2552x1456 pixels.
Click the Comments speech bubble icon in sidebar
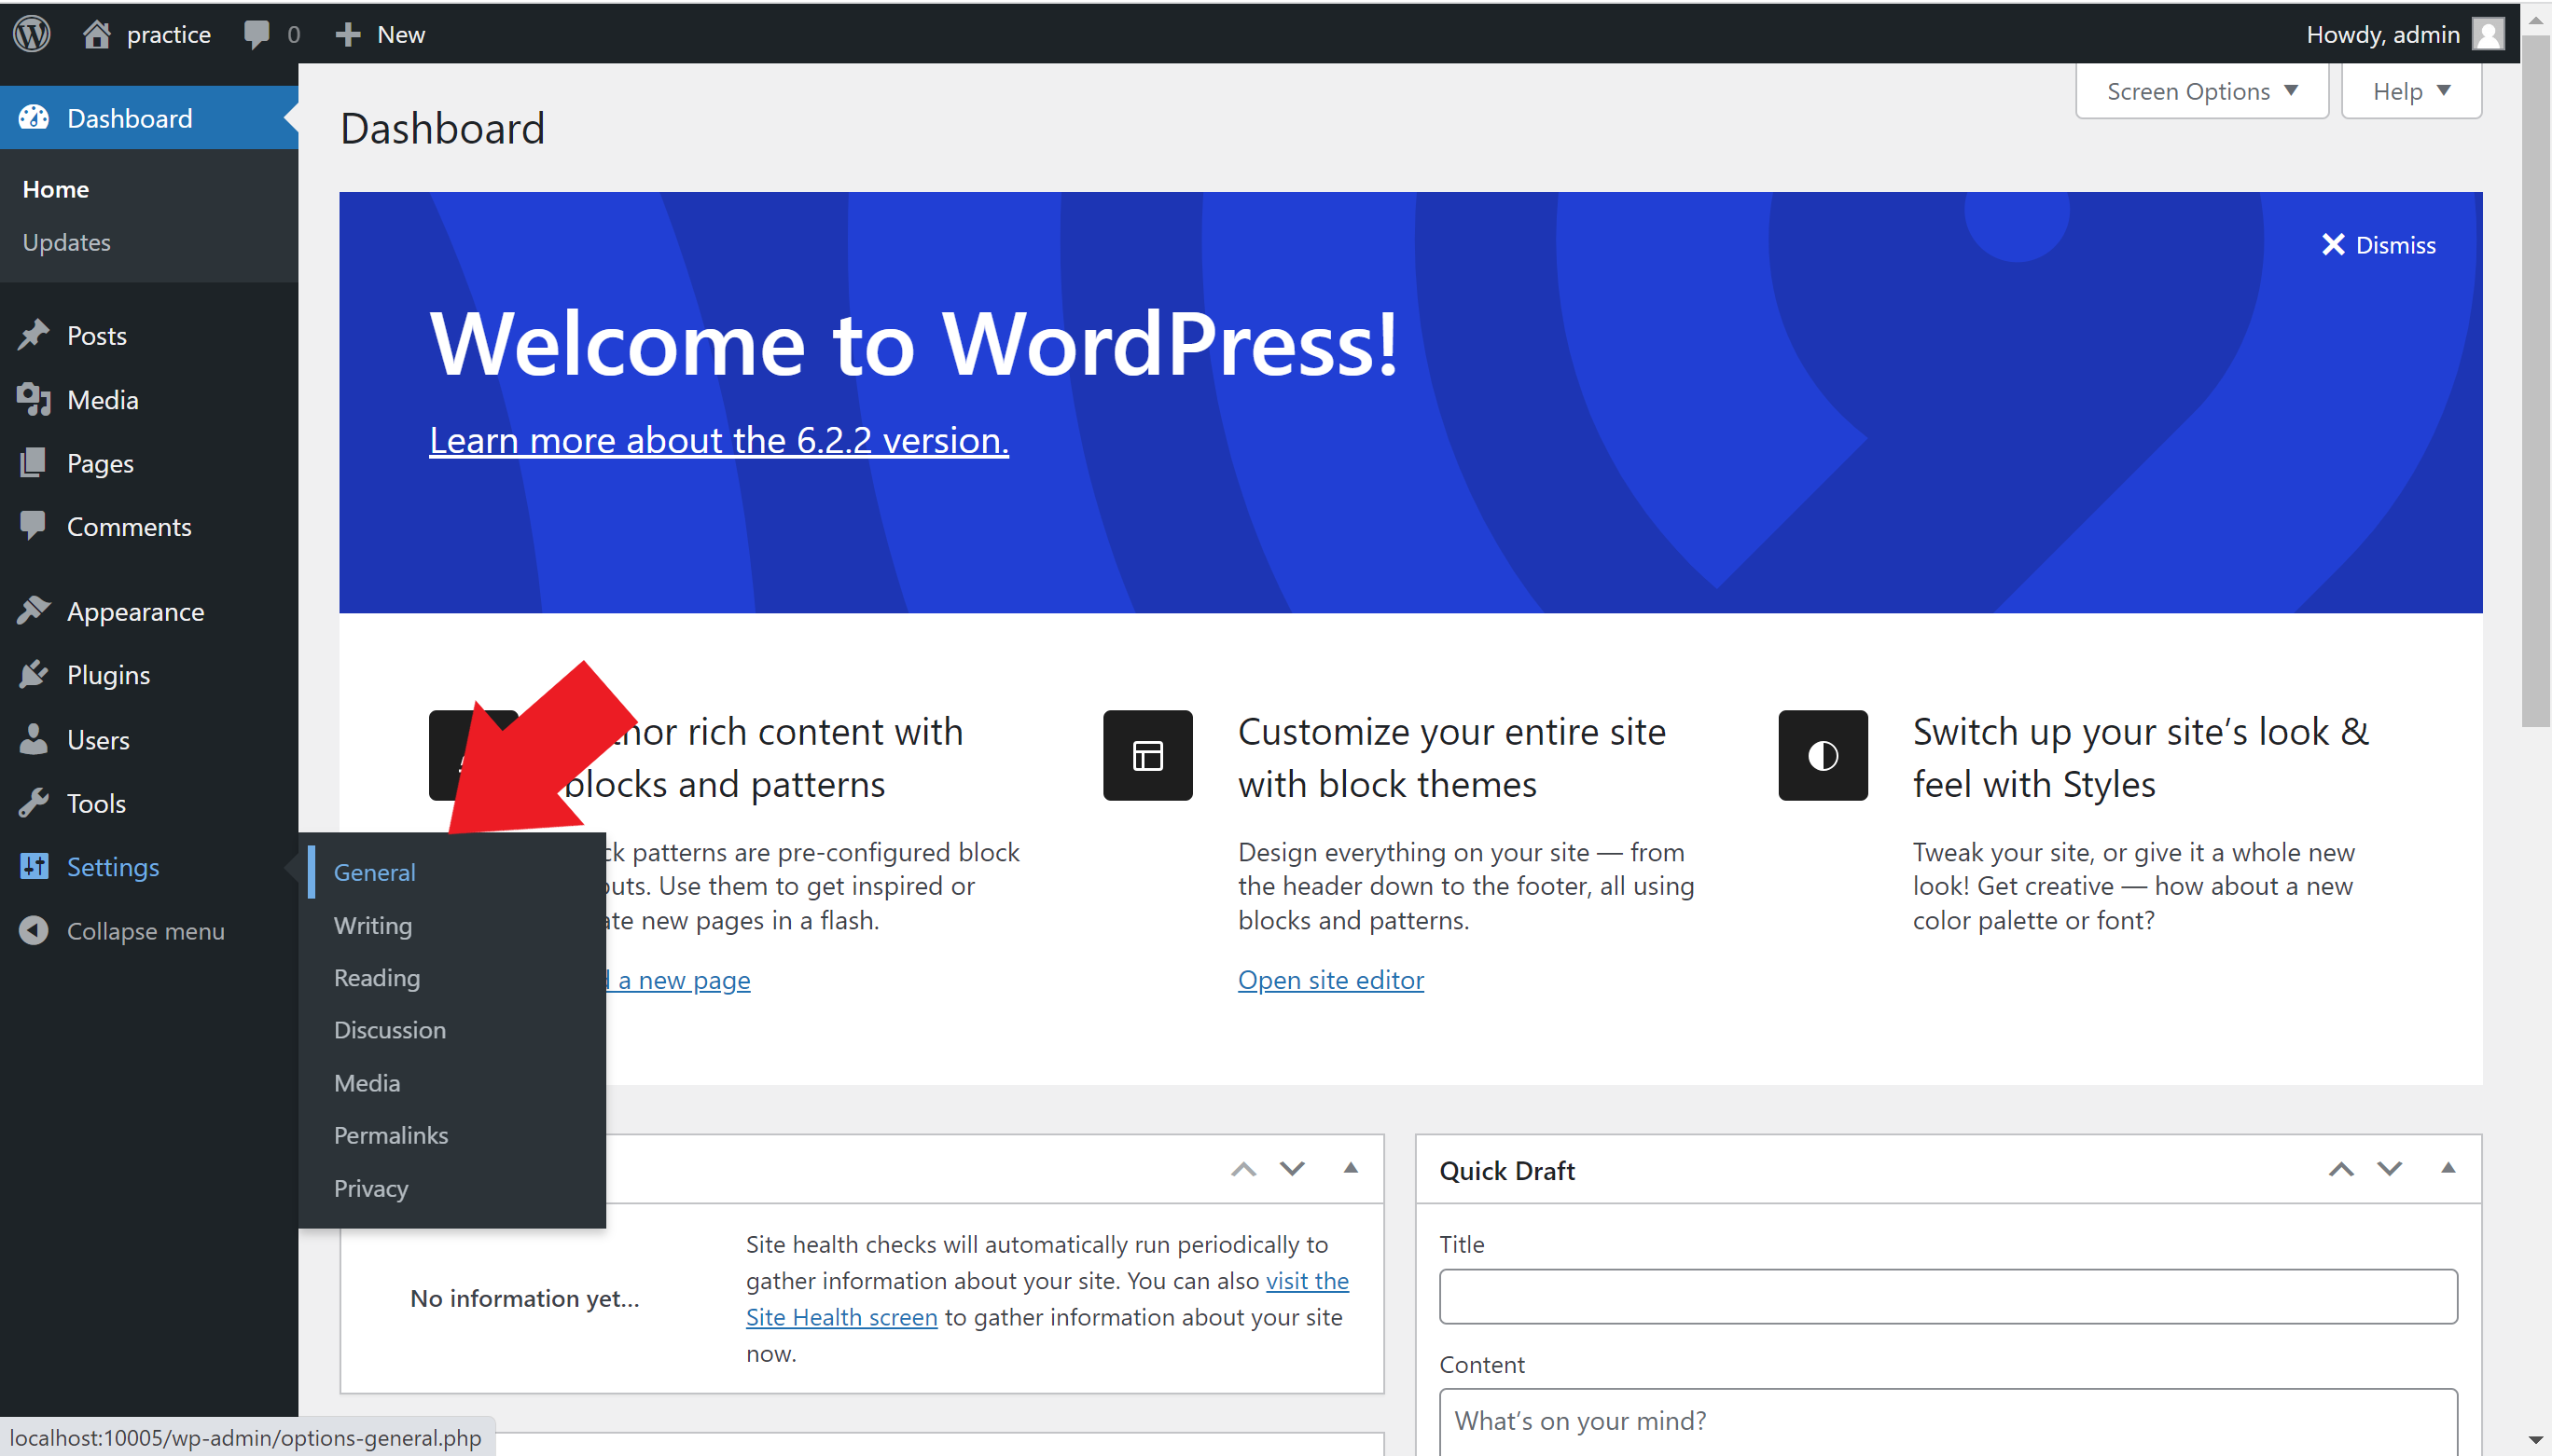point(33,525)
